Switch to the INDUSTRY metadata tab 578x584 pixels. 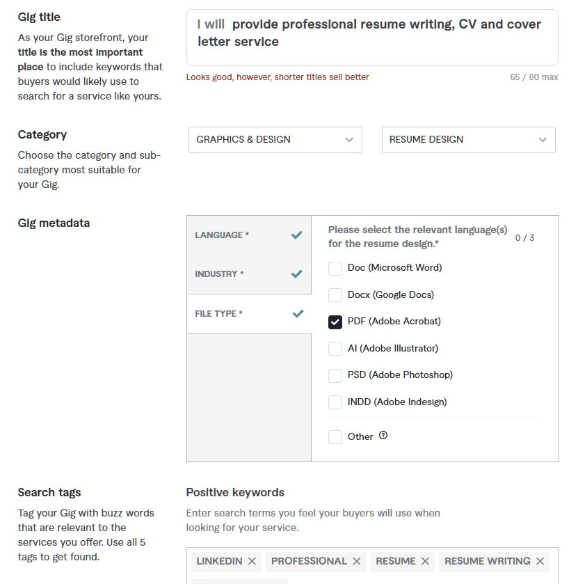pos(249,274)
